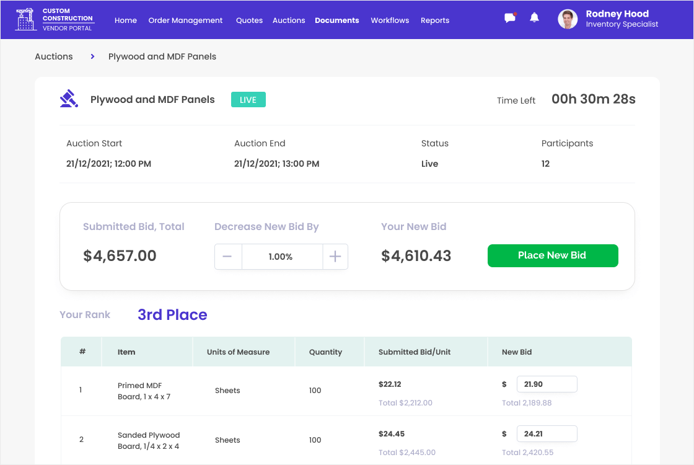Go to the Home menu

(126, 20)
